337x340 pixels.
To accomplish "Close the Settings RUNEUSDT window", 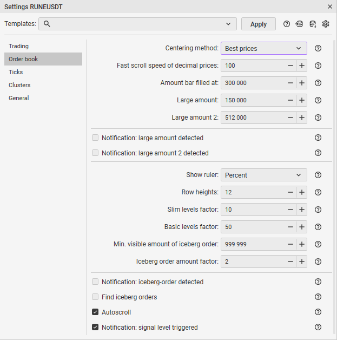I will pos(330,6).
